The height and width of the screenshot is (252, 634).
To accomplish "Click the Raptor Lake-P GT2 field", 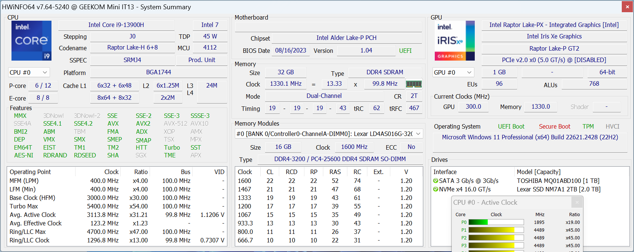I will pyautogui.click(x=554, y=48).
